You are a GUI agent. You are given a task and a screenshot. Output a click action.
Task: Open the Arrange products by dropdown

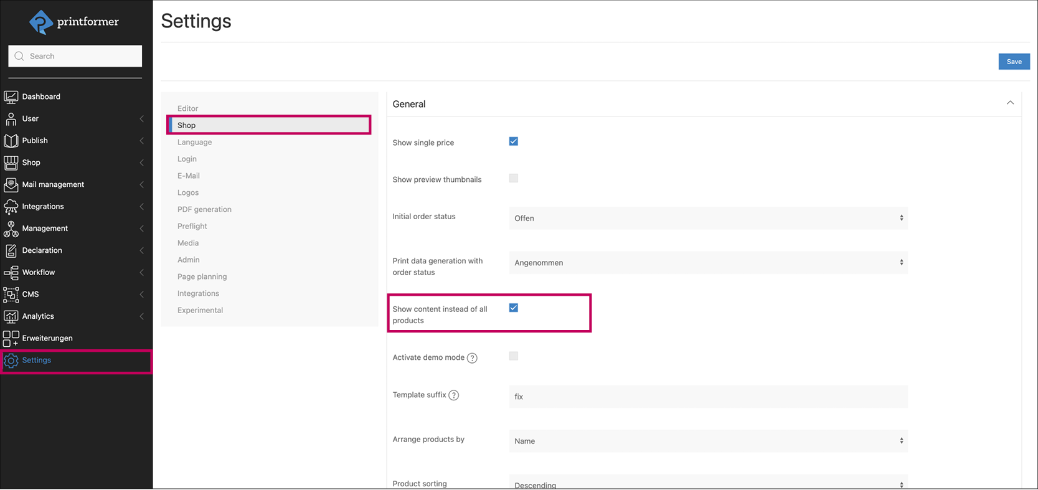(708, 441)
